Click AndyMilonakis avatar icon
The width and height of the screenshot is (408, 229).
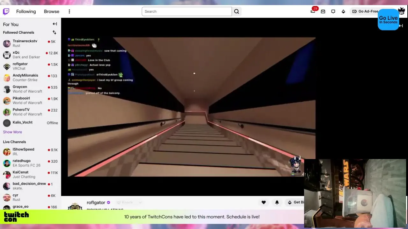tap(7, 78)
